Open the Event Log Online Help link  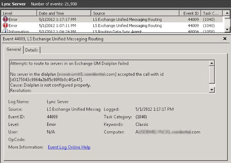pyautogui.click(x=69, y=147)
